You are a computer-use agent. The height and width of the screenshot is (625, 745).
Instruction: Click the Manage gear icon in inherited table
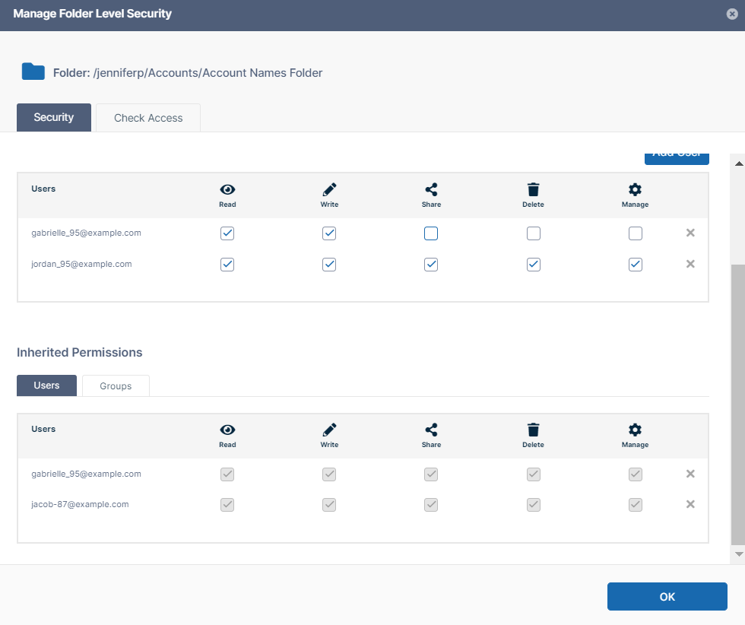click(635, 430)
